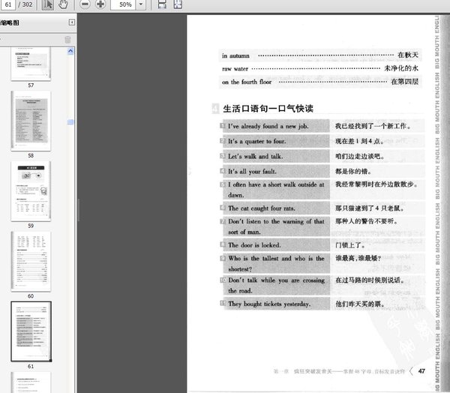Click sentence "It's all your fault."
The height and width of the screenshot is (393, 450).
pos(252,172)
